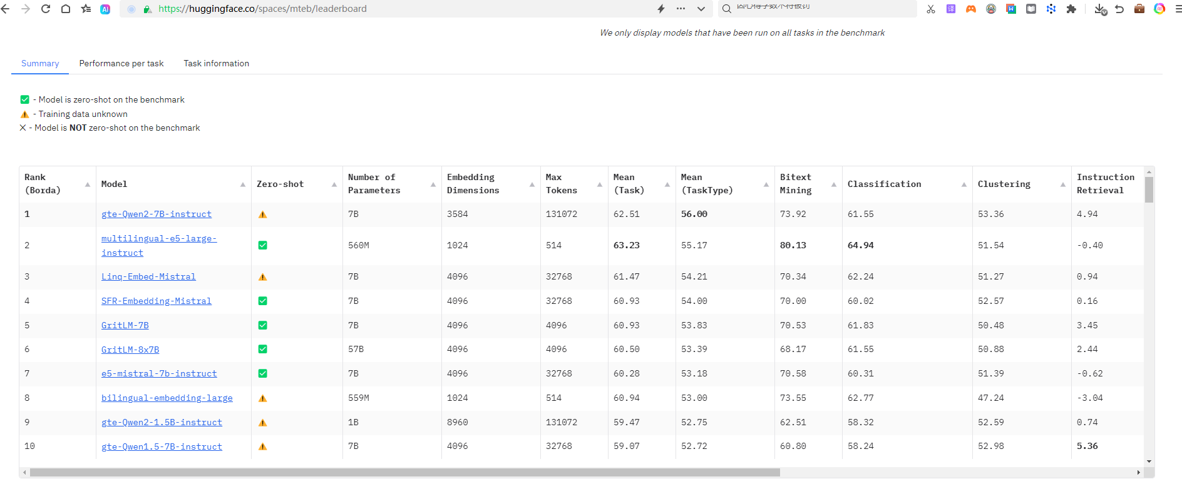Select the 63.23 Mean (Task) cell
The image size is (1182, 484).
tap(627, 245)
